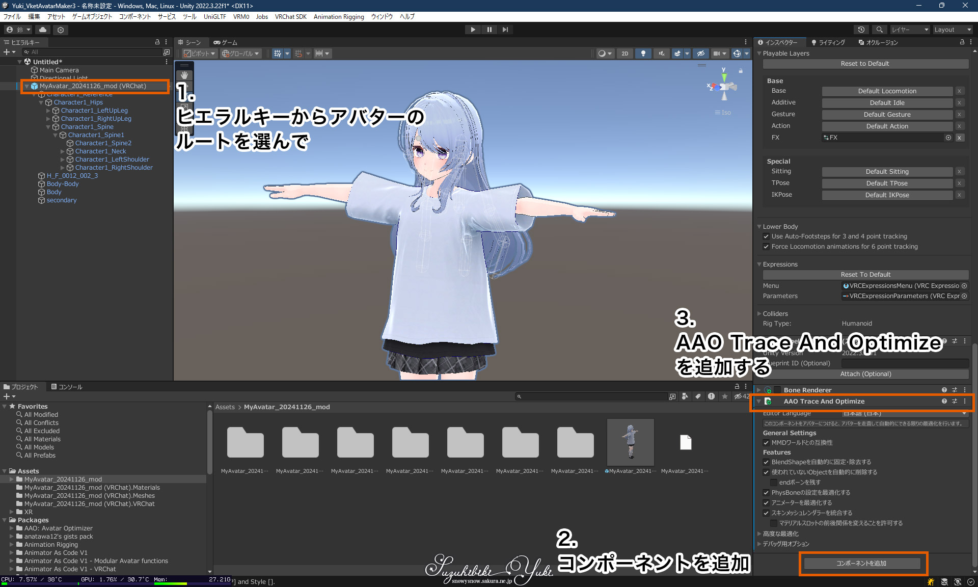Image resolution: width=978 pixels, height=587 pixels.
Task: Toggle スキンメッシュレンダラーを統合する checkbox
Action: tap(766, 513)
